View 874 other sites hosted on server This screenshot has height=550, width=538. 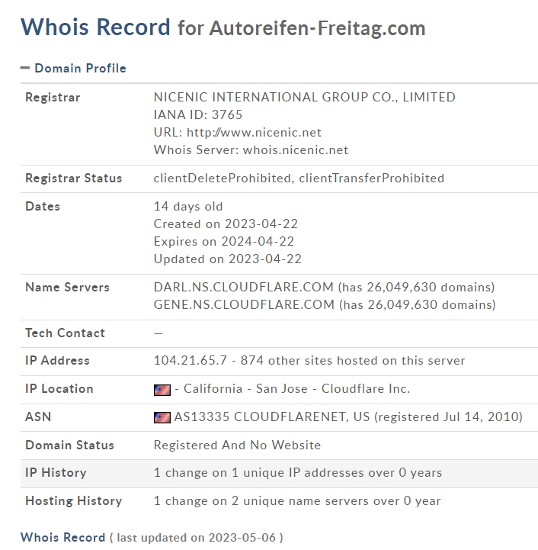[353, 360]
